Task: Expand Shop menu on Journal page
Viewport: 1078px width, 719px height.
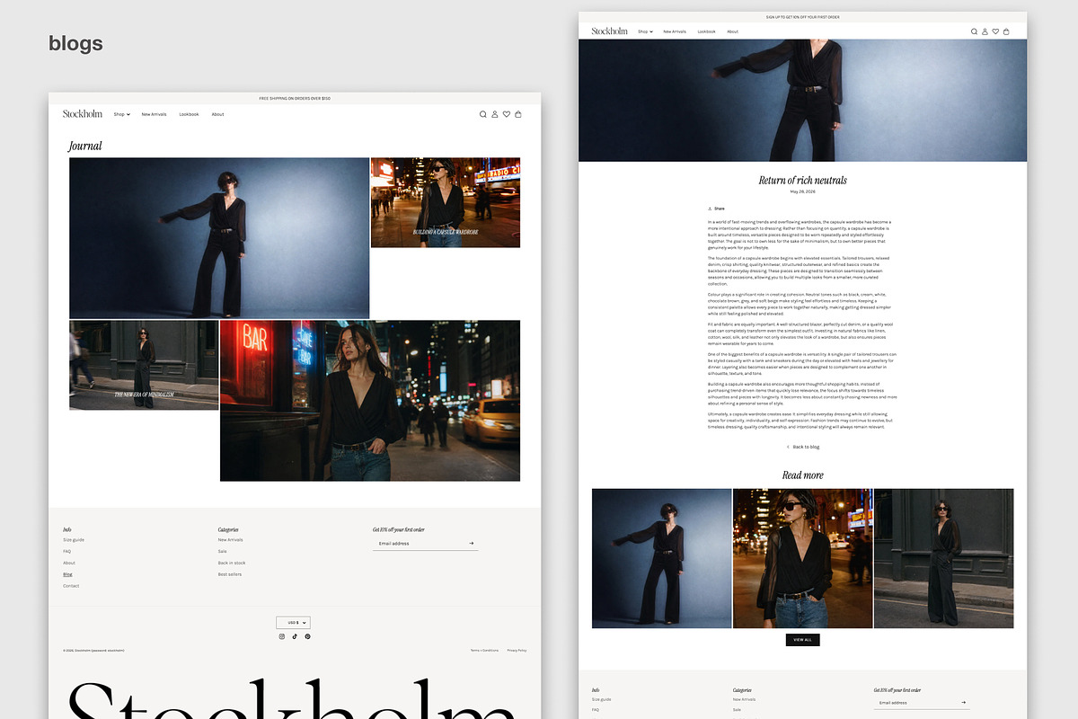Action: (x=122, y=114)
